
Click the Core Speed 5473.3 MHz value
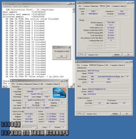click(x=29, y=114)
